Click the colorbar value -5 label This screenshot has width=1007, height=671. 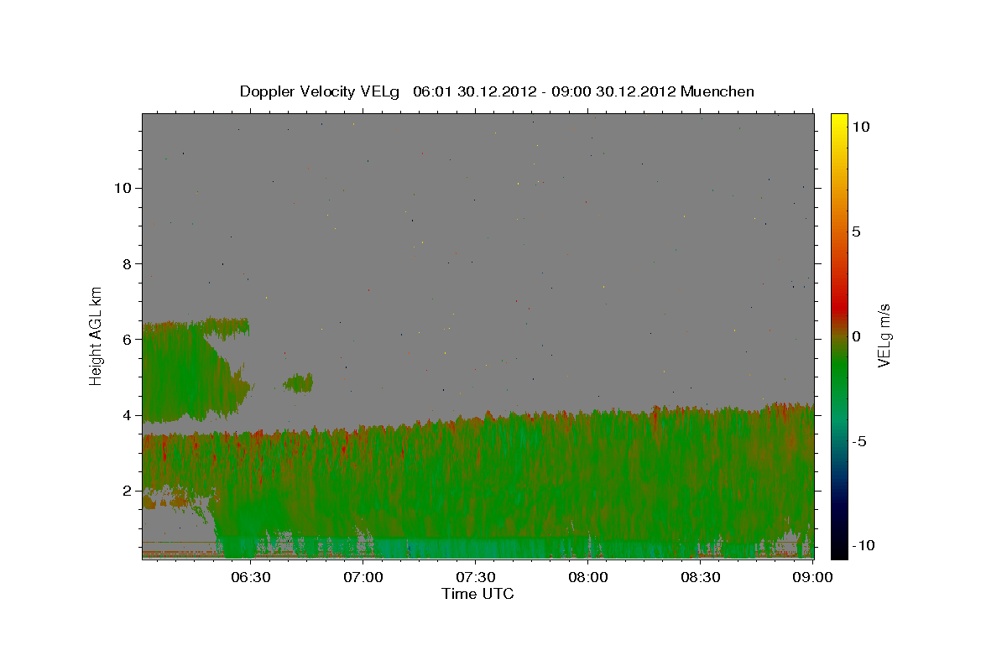[x=859, y=441]
